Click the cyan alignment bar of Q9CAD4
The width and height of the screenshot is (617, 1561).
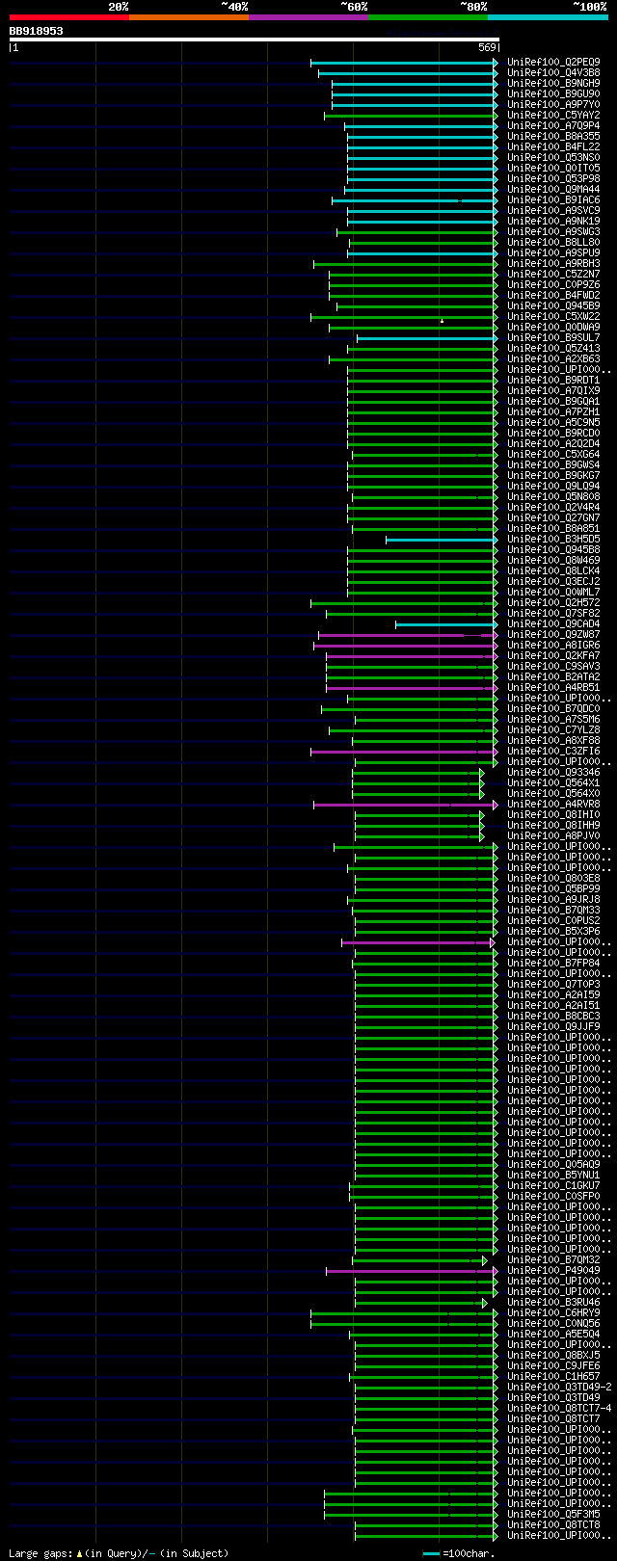447,624
